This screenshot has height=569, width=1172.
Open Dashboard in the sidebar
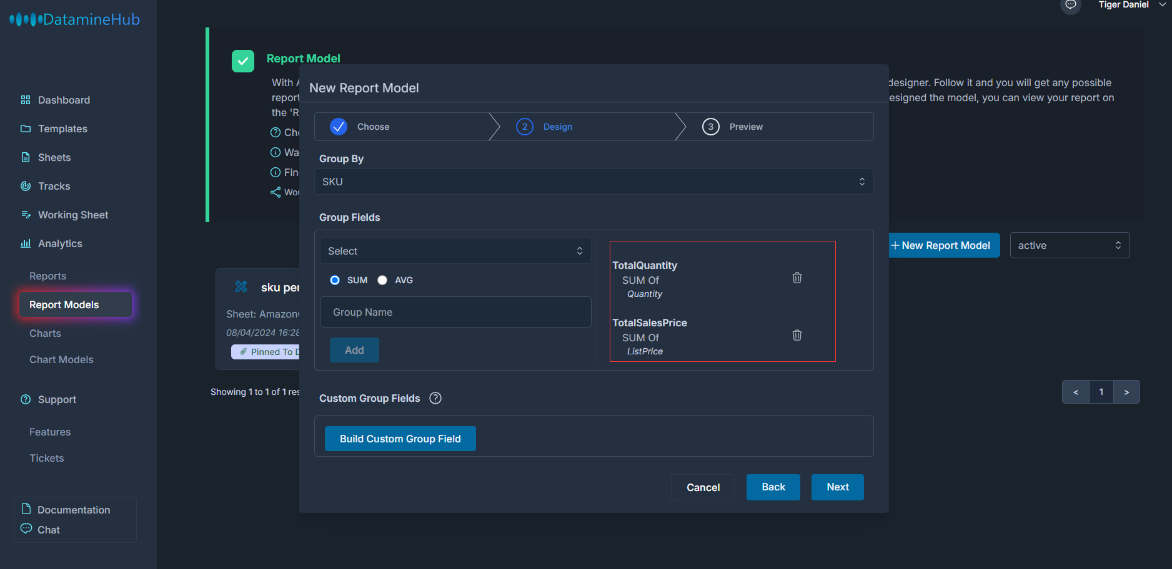[x=64, y=100]
